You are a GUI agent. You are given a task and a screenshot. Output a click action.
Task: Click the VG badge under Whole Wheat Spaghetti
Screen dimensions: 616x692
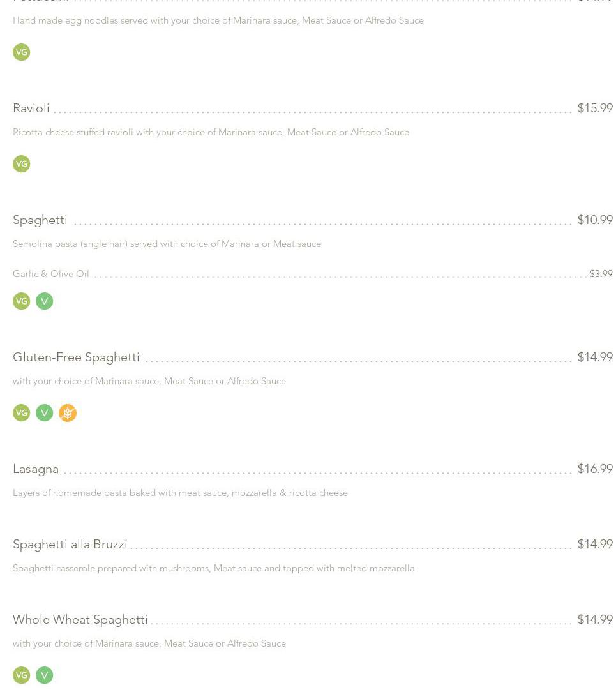click(x=22, y=675)
